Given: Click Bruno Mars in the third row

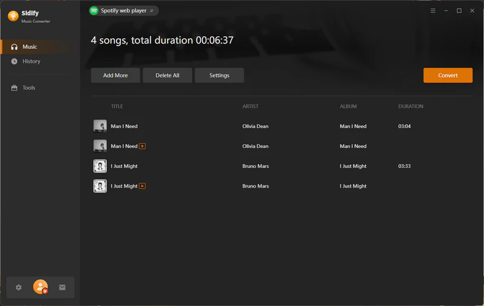Looking at the screenshot, I should [255, 166].
